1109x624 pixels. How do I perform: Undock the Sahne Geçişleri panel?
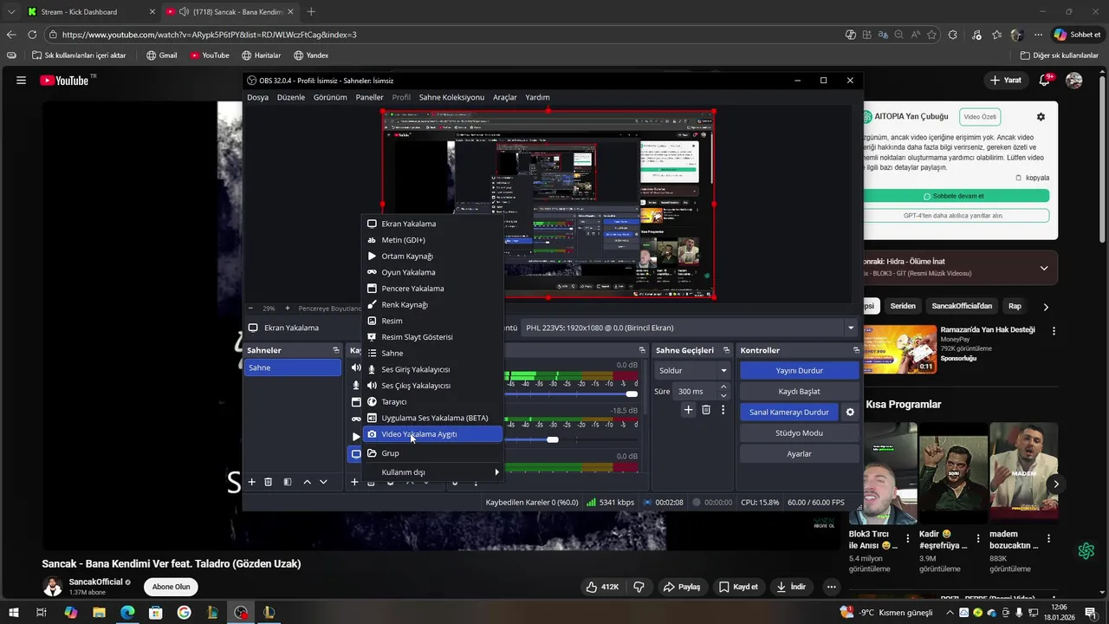point(724,350)
